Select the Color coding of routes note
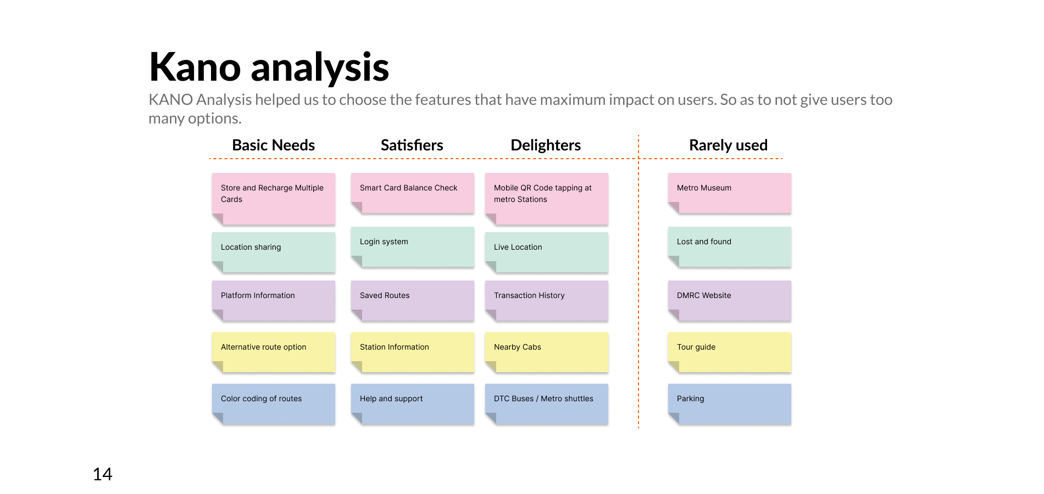 [x=274, y=404]
